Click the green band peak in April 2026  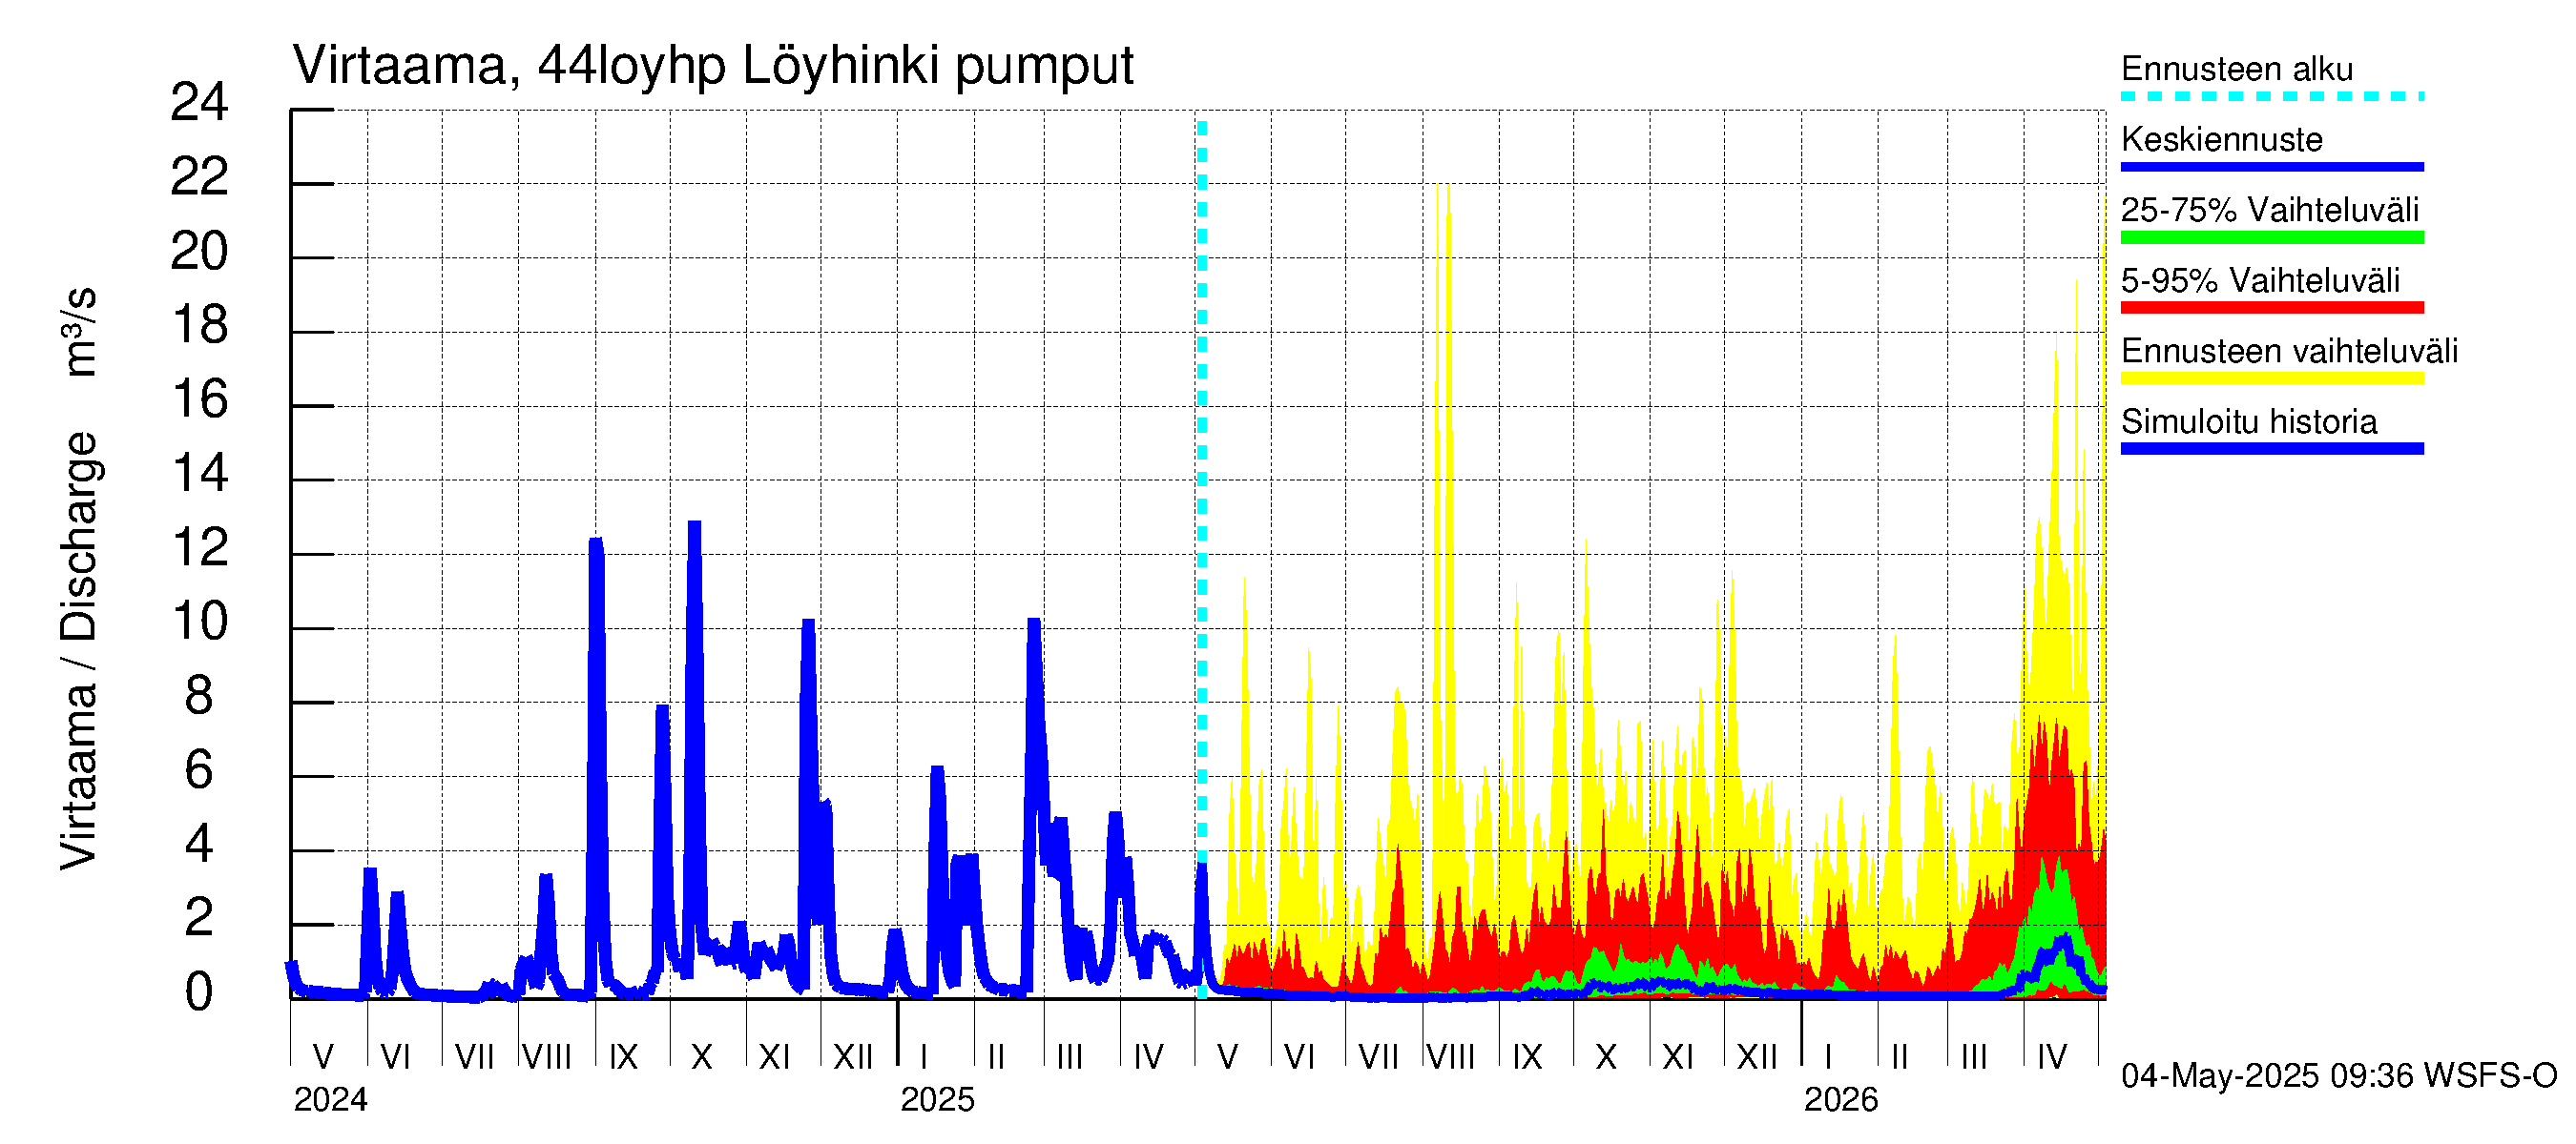2057,861
